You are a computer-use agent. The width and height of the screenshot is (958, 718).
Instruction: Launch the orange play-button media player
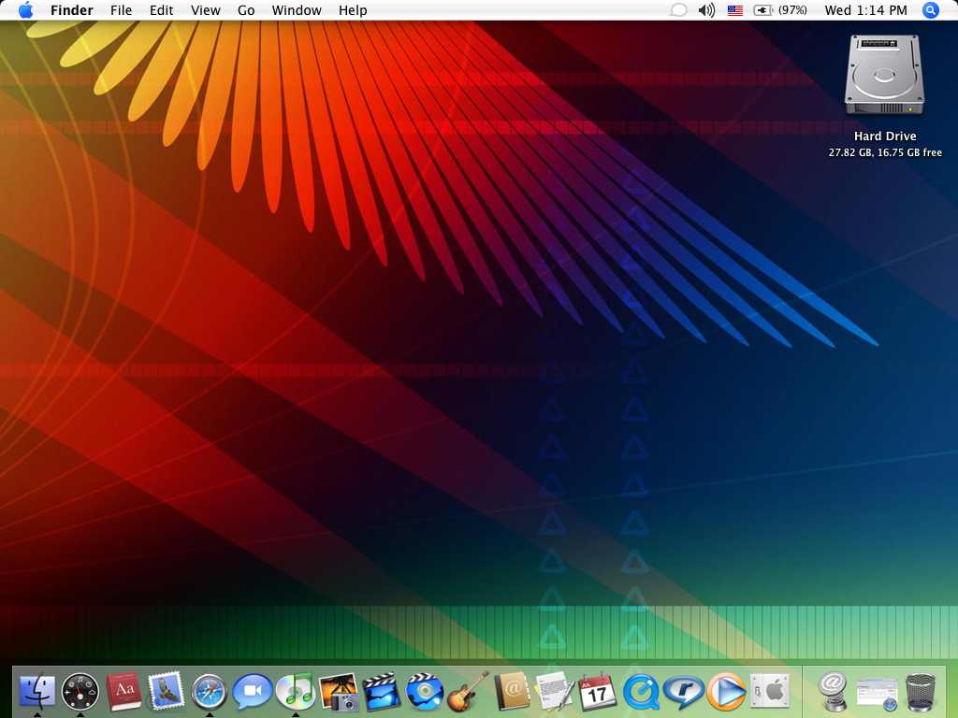pyautogui.click(x=726, y=692)
